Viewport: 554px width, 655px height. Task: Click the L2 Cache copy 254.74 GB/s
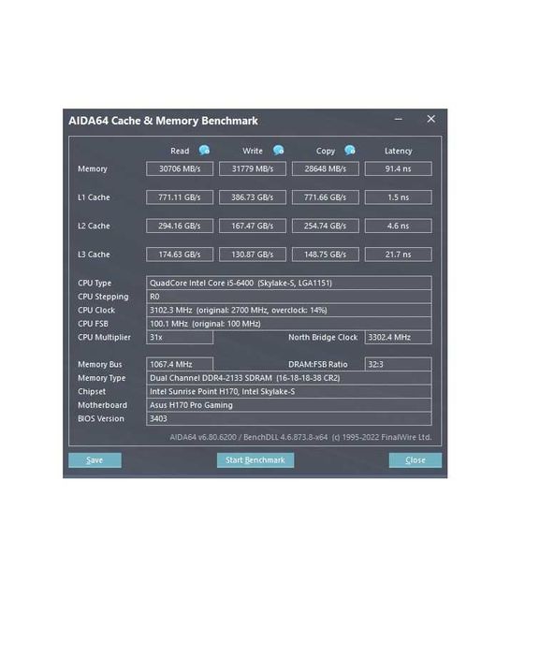[x=326, y=226]
